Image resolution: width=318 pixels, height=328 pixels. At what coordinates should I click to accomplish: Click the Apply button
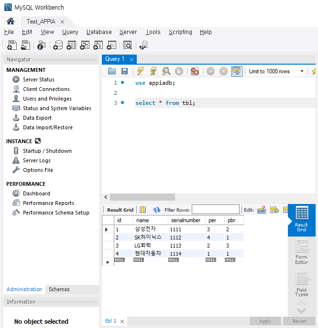point(265,321)
